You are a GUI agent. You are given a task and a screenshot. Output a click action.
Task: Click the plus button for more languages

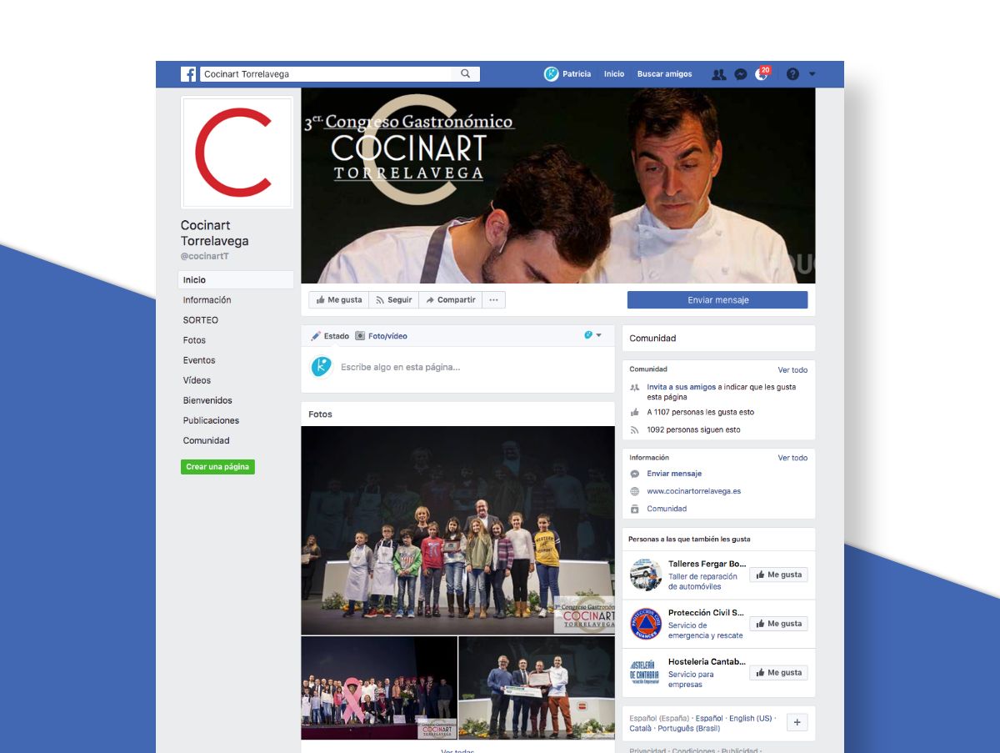click(x=797, y=722)
